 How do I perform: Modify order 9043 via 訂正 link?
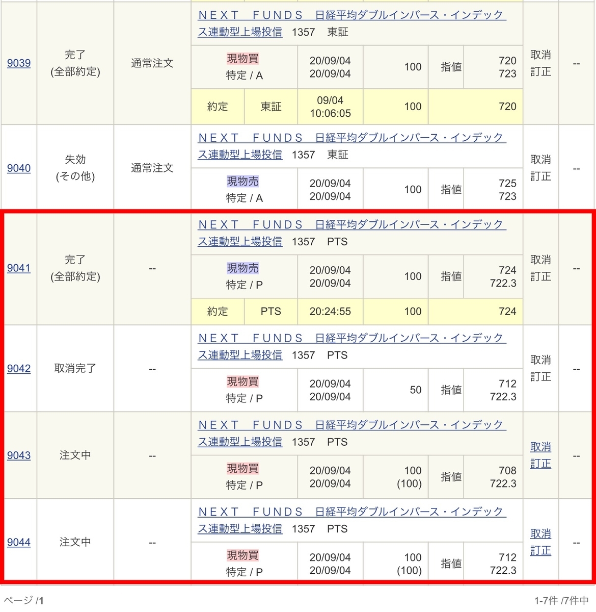point(540,464)
